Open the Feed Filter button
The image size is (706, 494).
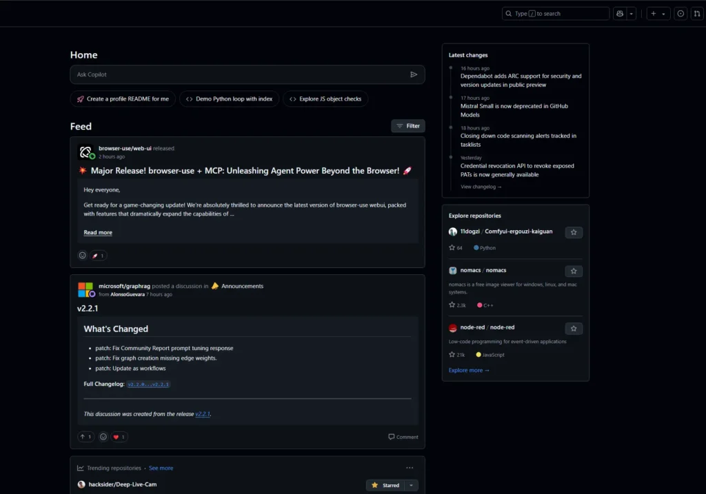point(408,126)
